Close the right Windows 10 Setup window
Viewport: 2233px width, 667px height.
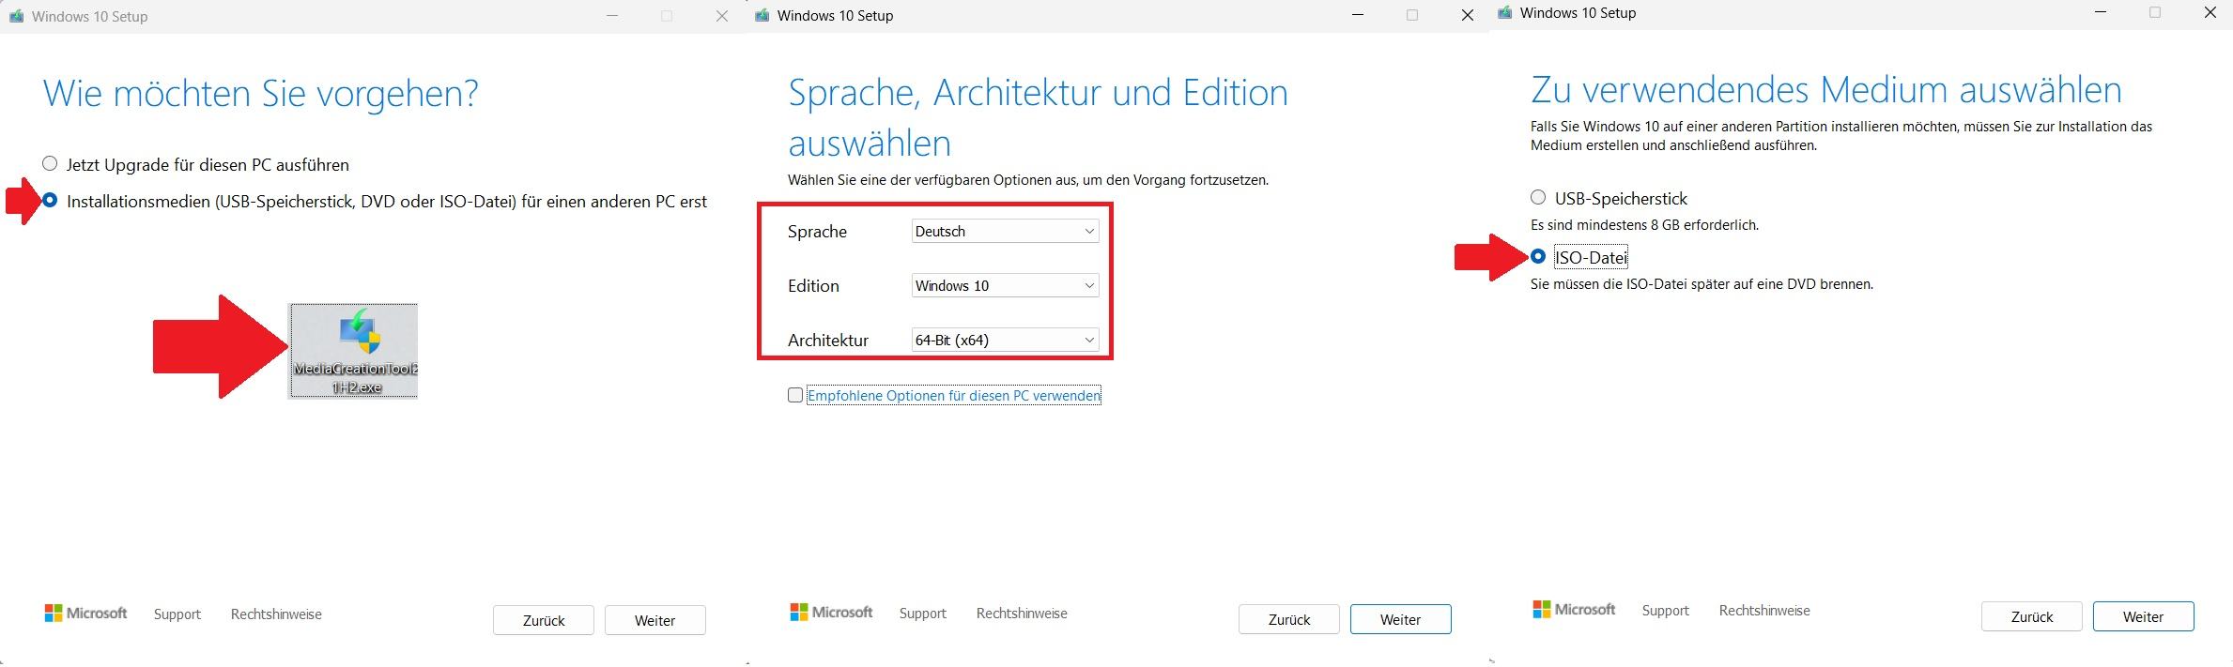(2210, 13)
